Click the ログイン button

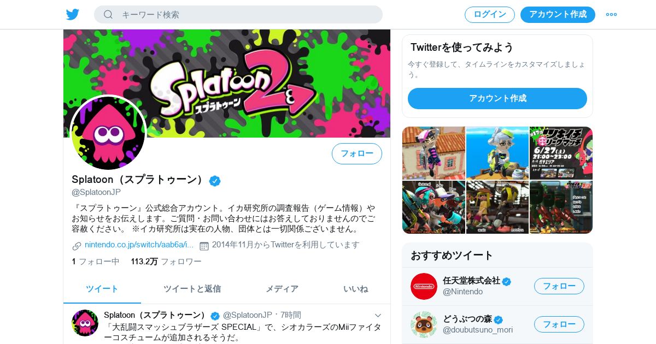pyautogui.click(x=490, y=15)
